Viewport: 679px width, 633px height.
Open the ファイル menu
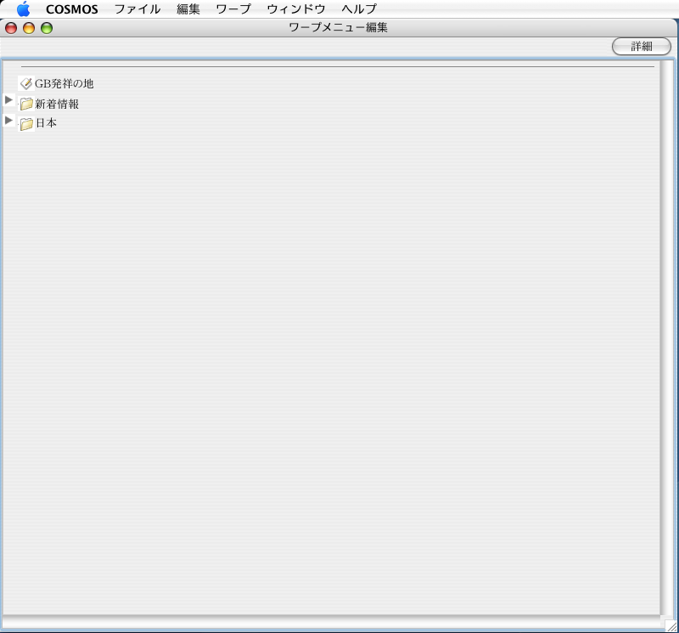137,9
